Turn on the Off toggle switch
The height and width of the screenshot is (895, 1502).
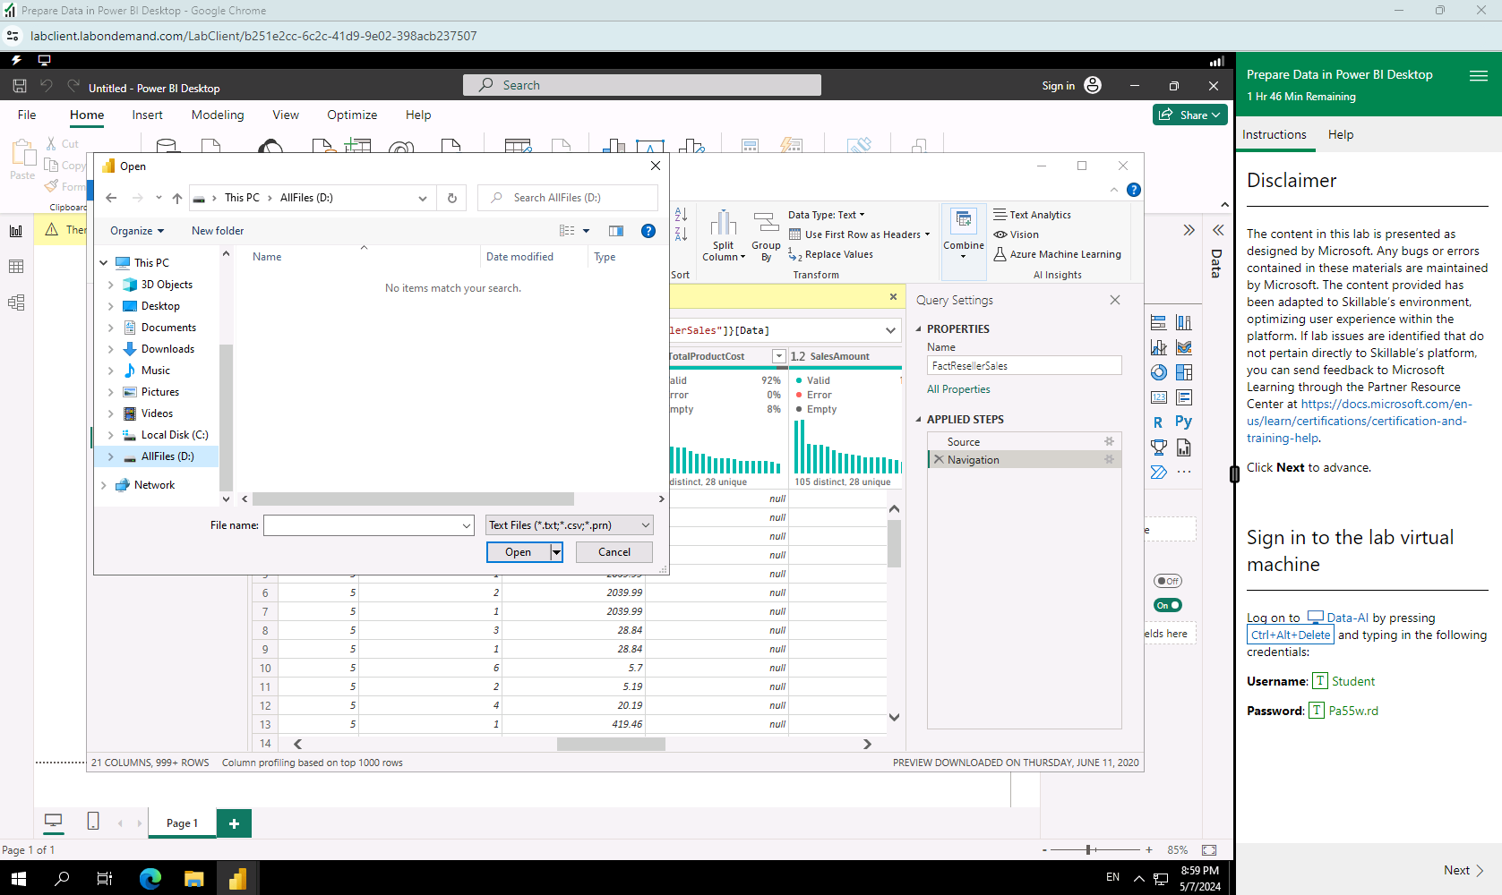click(x=1168, y=581)
